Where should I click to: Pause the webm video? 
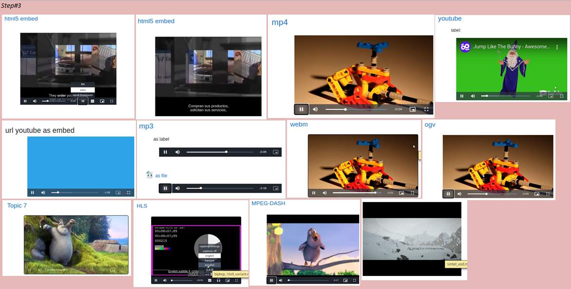[314, 193]
